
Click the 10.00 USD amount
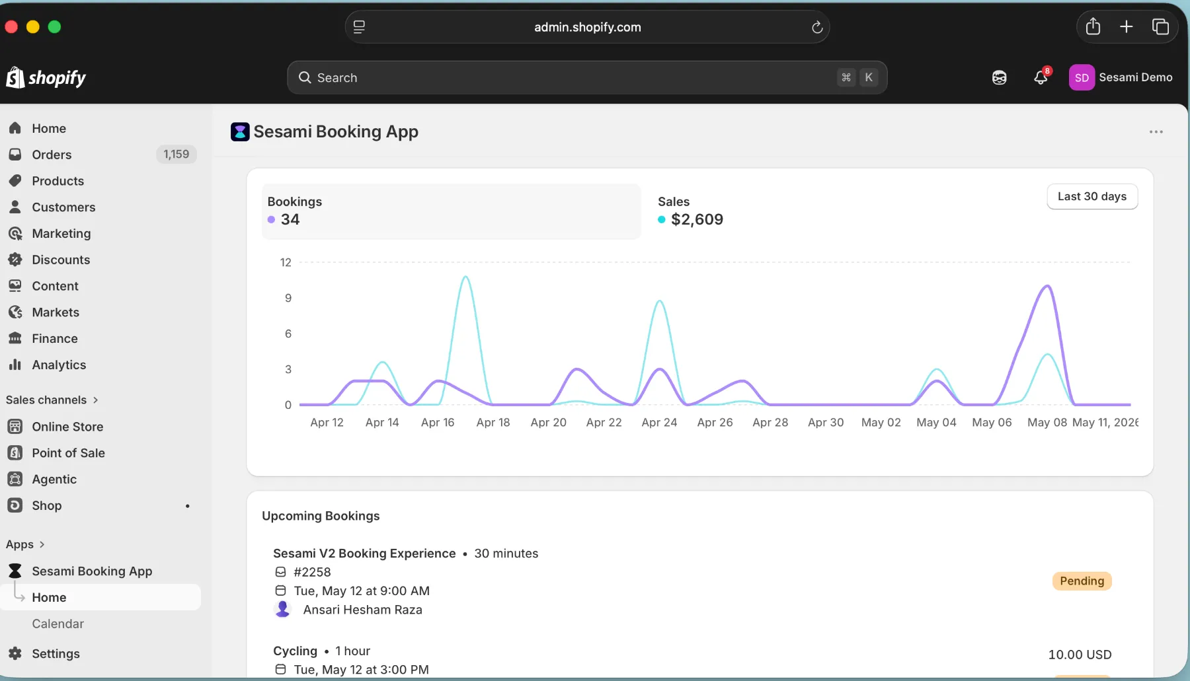click(x=1080, y=654)
